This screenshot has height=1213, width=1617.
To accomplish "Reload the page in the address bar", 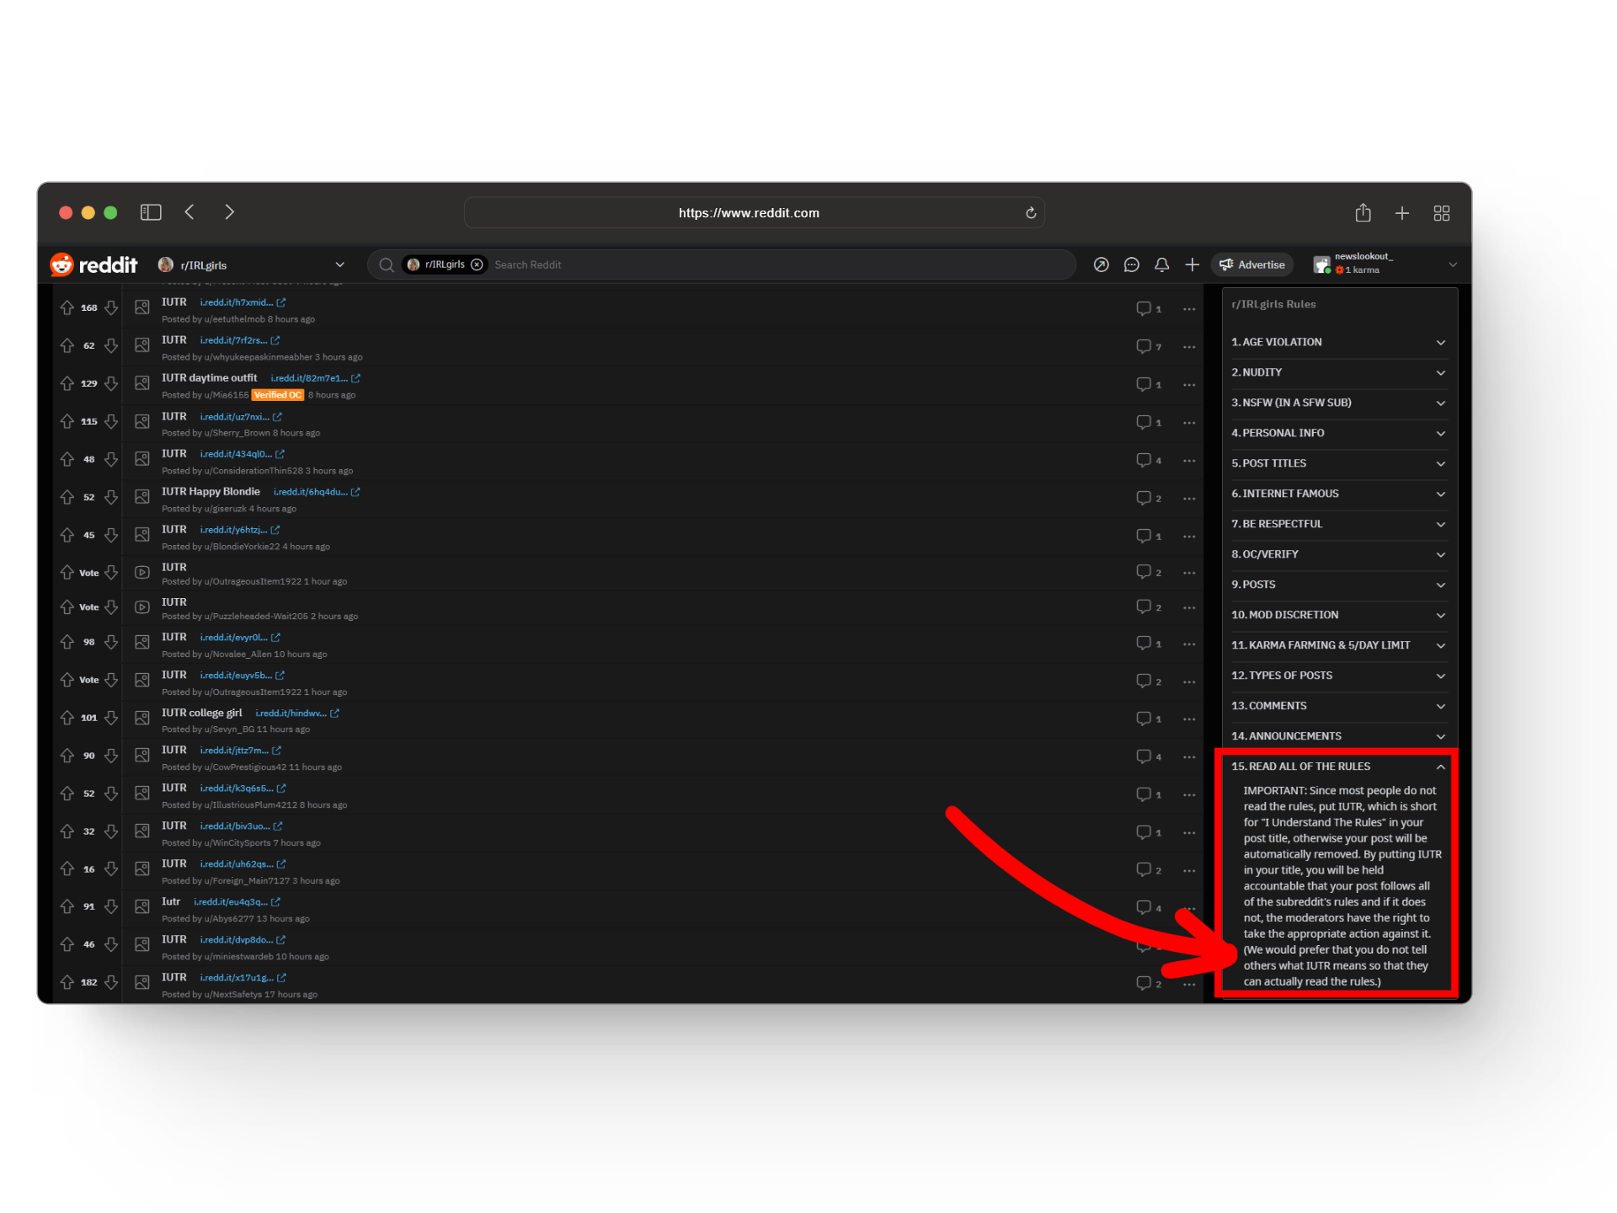I will tap(1030, 213).
